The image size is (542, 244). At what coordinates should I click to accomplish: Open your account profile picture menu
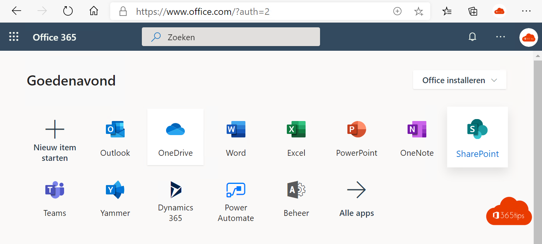pos(528,37)
